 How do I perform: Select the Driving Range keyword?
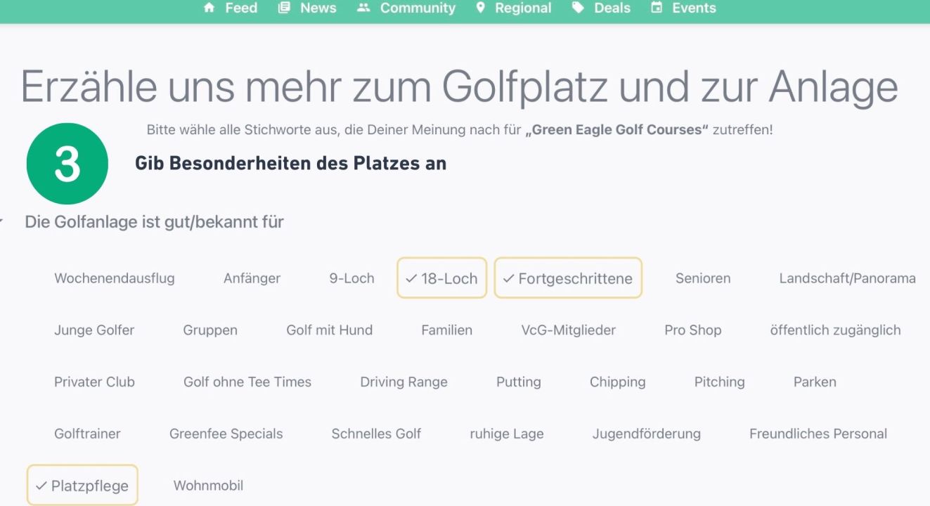point(403,382)
